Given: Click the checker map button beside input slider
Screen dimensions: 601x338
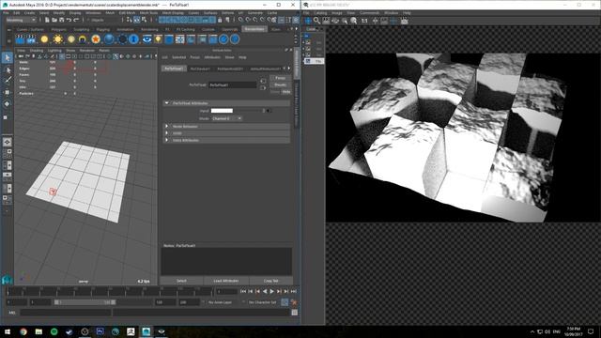Looking at the screenshot, I should point(268,111).
